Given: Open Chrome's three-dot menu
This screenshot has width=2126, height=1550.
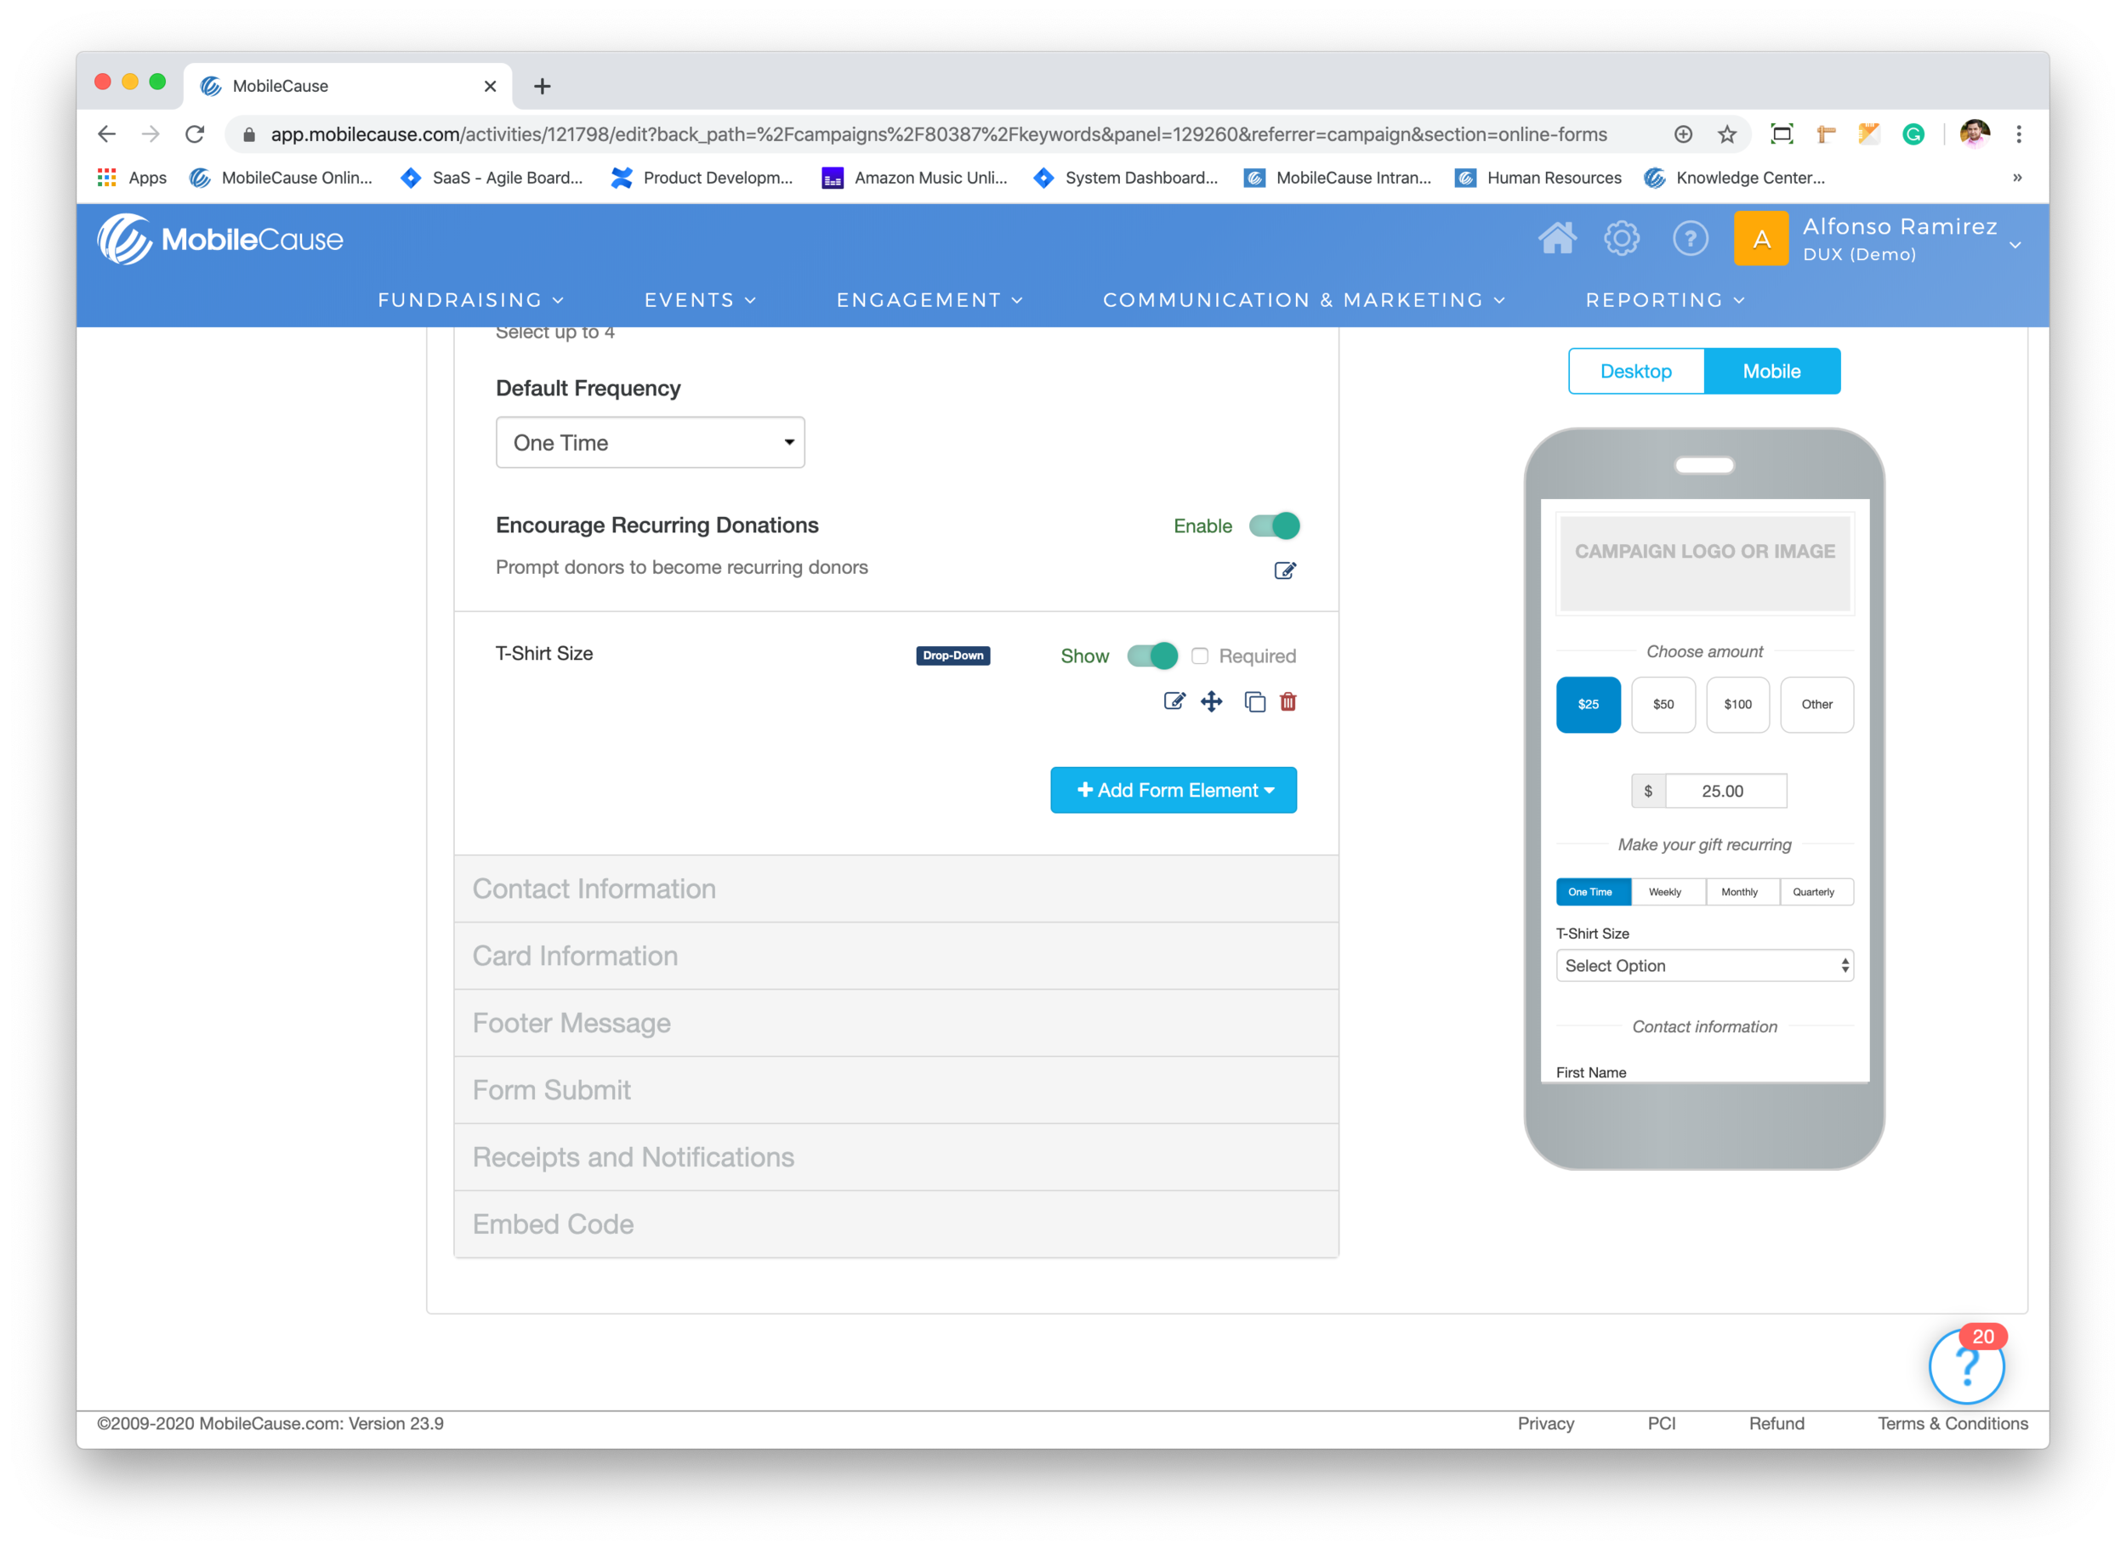Looking at the screenshot, I should pos(2018,134).
